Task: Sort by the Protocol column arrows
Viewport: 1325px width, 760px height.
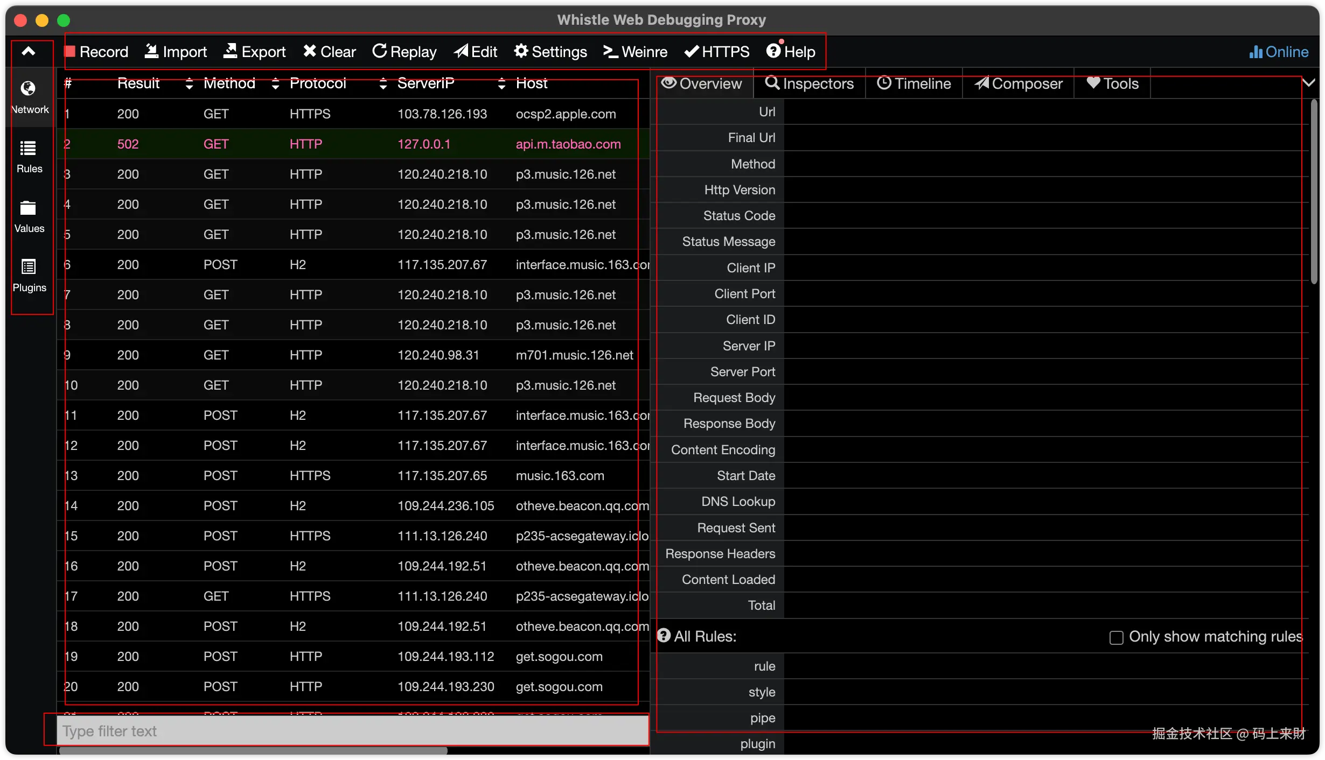Action: point(382,83)
